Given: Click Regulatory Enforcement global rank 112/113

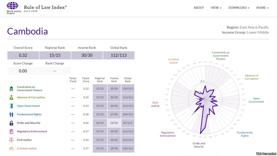Looking at the screenshot, I should coord(128,131).
